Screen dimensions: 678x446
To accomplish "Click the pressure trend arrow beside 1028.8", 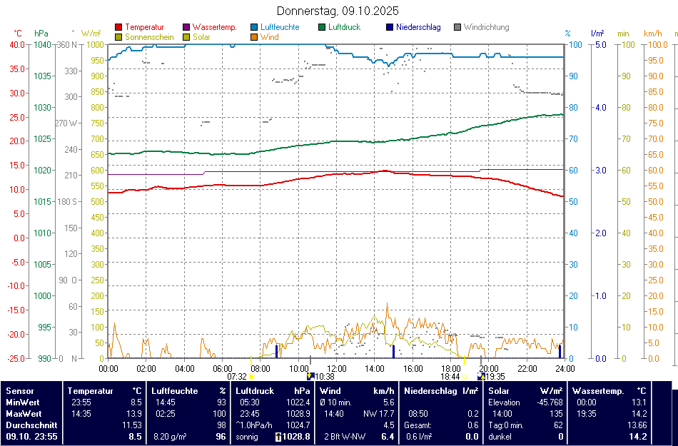I will pyautogui.click(x=278, y=436).
